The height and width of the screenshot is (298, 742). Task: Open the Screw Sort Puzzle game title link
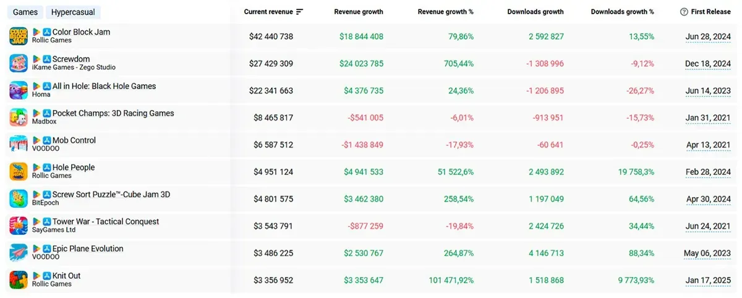(111, 195)
